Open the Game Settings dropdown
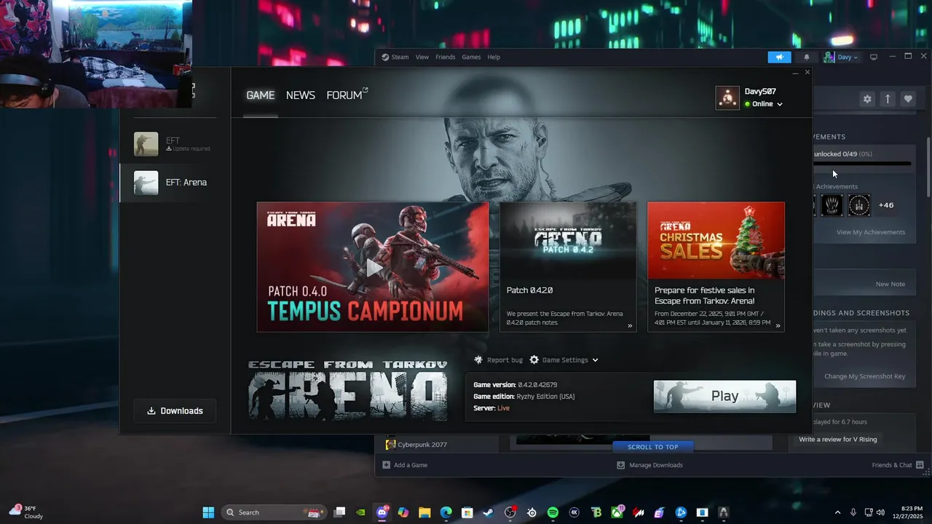Viewport: 932px width, 524px height. pyautogui.click(x=564, y=360)
